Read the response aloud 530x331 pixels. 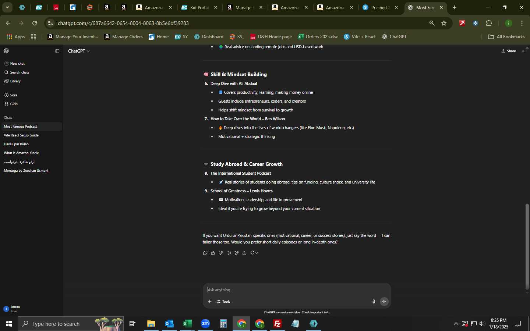click(x=229, y=253)
